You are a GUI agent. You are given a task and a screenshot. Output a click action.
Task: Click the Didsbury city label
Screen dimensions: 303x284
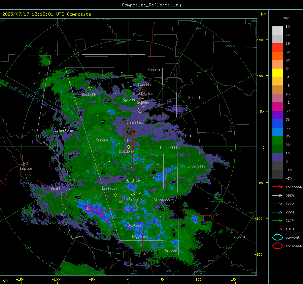127,151
